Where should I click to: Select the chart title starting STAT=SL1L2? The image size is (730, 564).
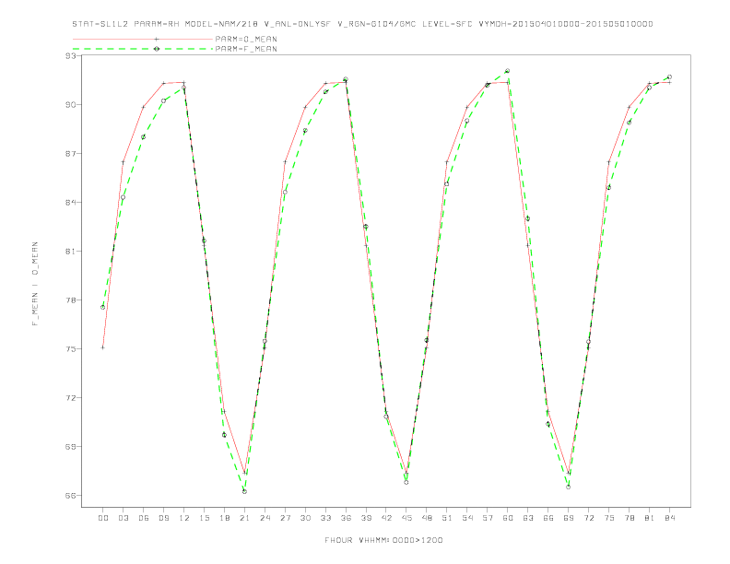(362, 24)
